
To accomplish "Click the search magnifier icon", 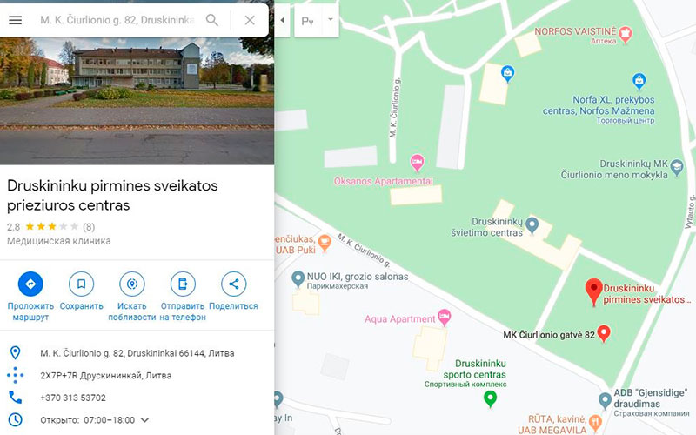I will (212, 20).
